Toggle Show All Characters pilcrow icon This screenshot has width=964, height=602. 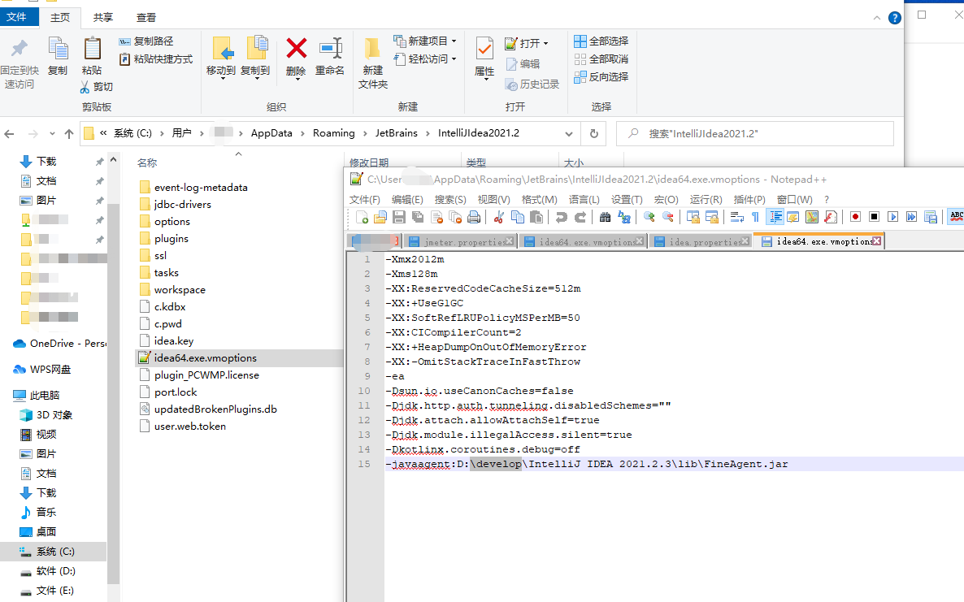pyautogui.click(x=756, y=217)
